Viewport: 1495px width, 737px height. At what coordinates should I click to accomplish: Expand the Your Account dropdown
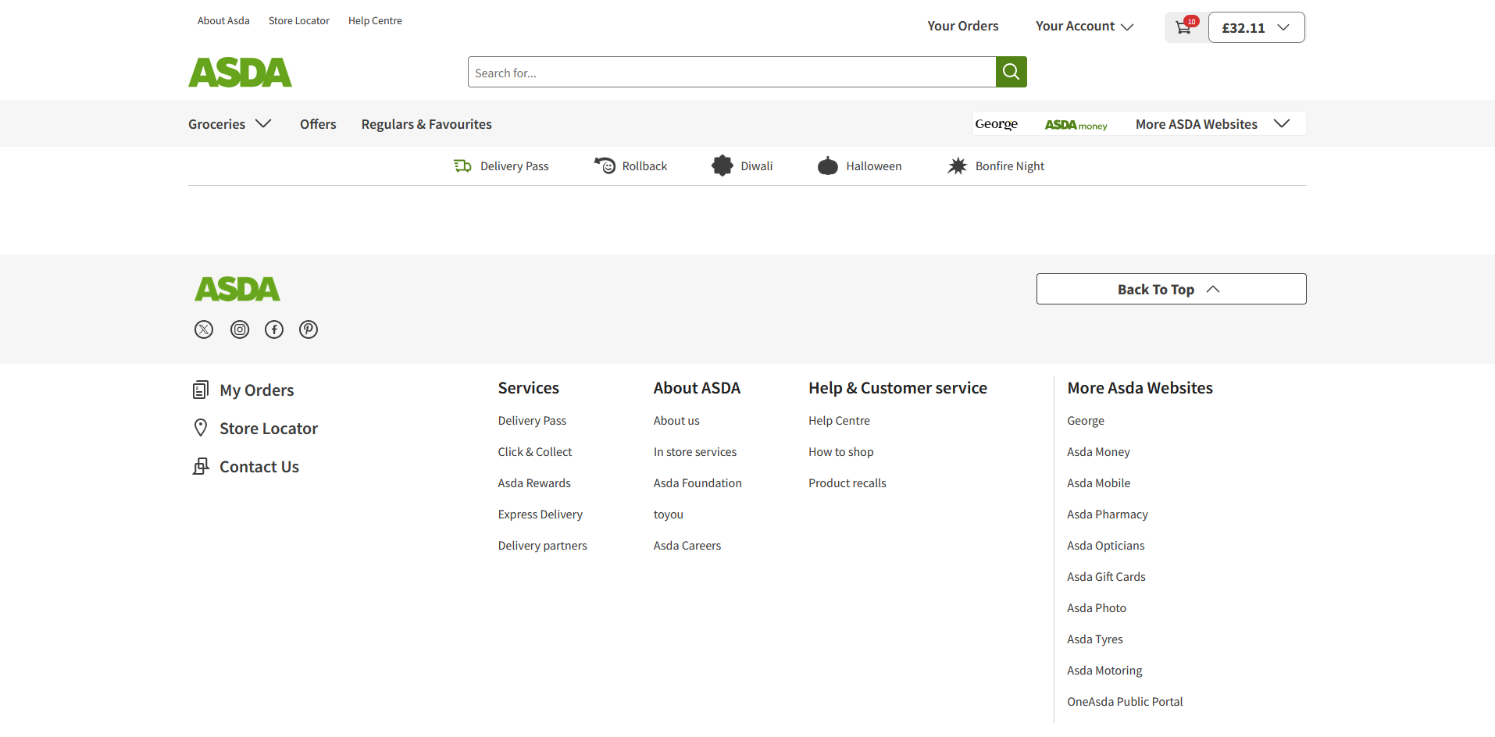coord(1083,27)
